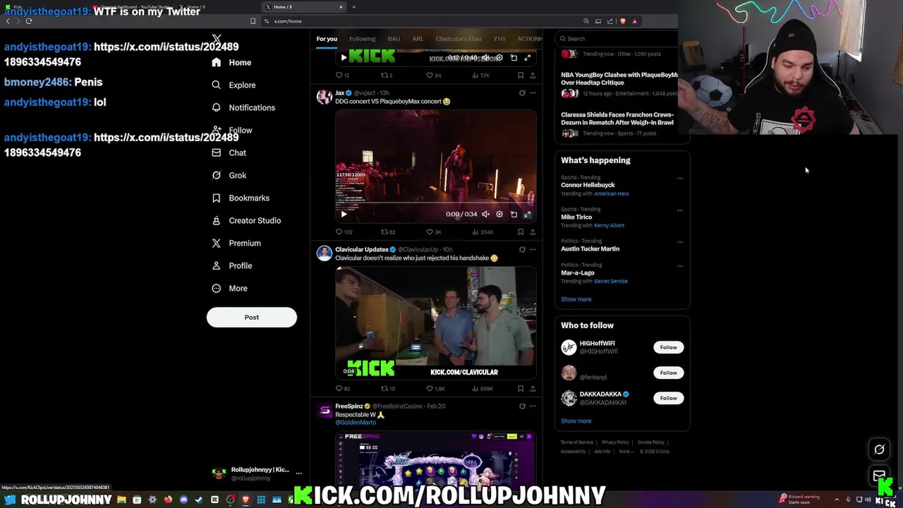Show more accounts under Who to follow

coord(576,421)
